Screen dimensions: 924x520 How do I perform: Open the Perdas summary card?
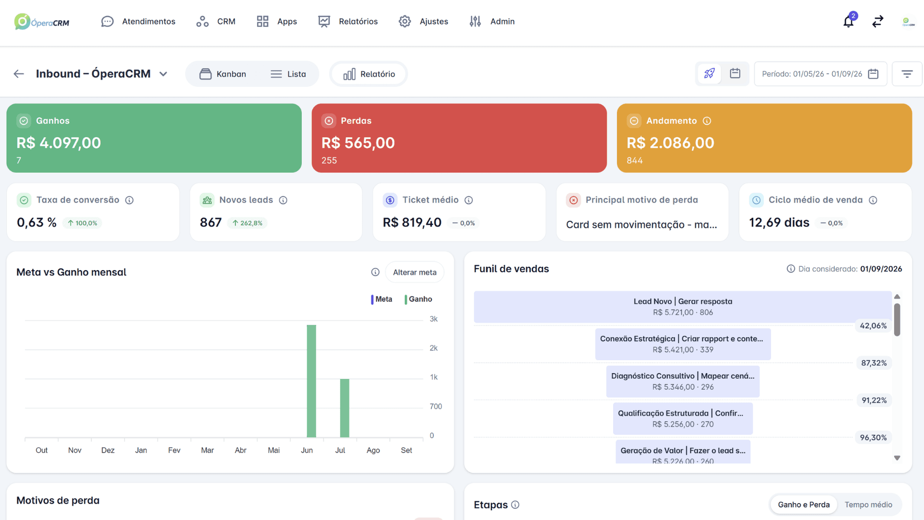pyautogui.click(x=459, y=138)
